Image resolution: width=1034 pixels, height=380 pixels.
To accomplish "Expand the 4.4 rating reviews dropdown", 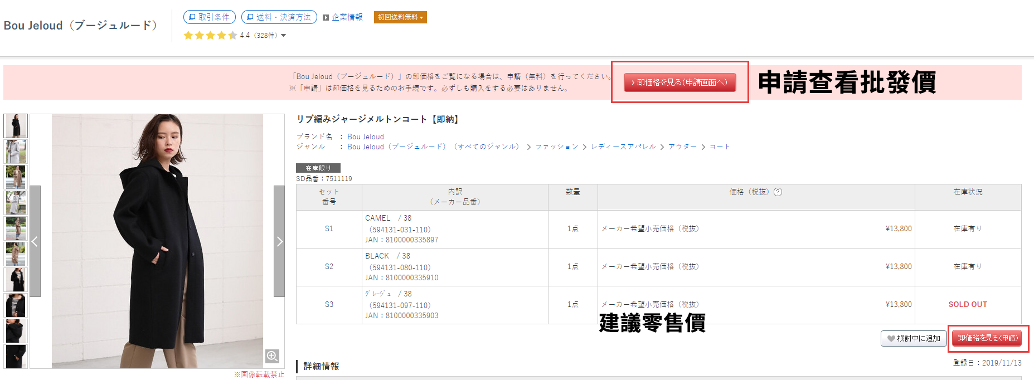I will [284, 36].
